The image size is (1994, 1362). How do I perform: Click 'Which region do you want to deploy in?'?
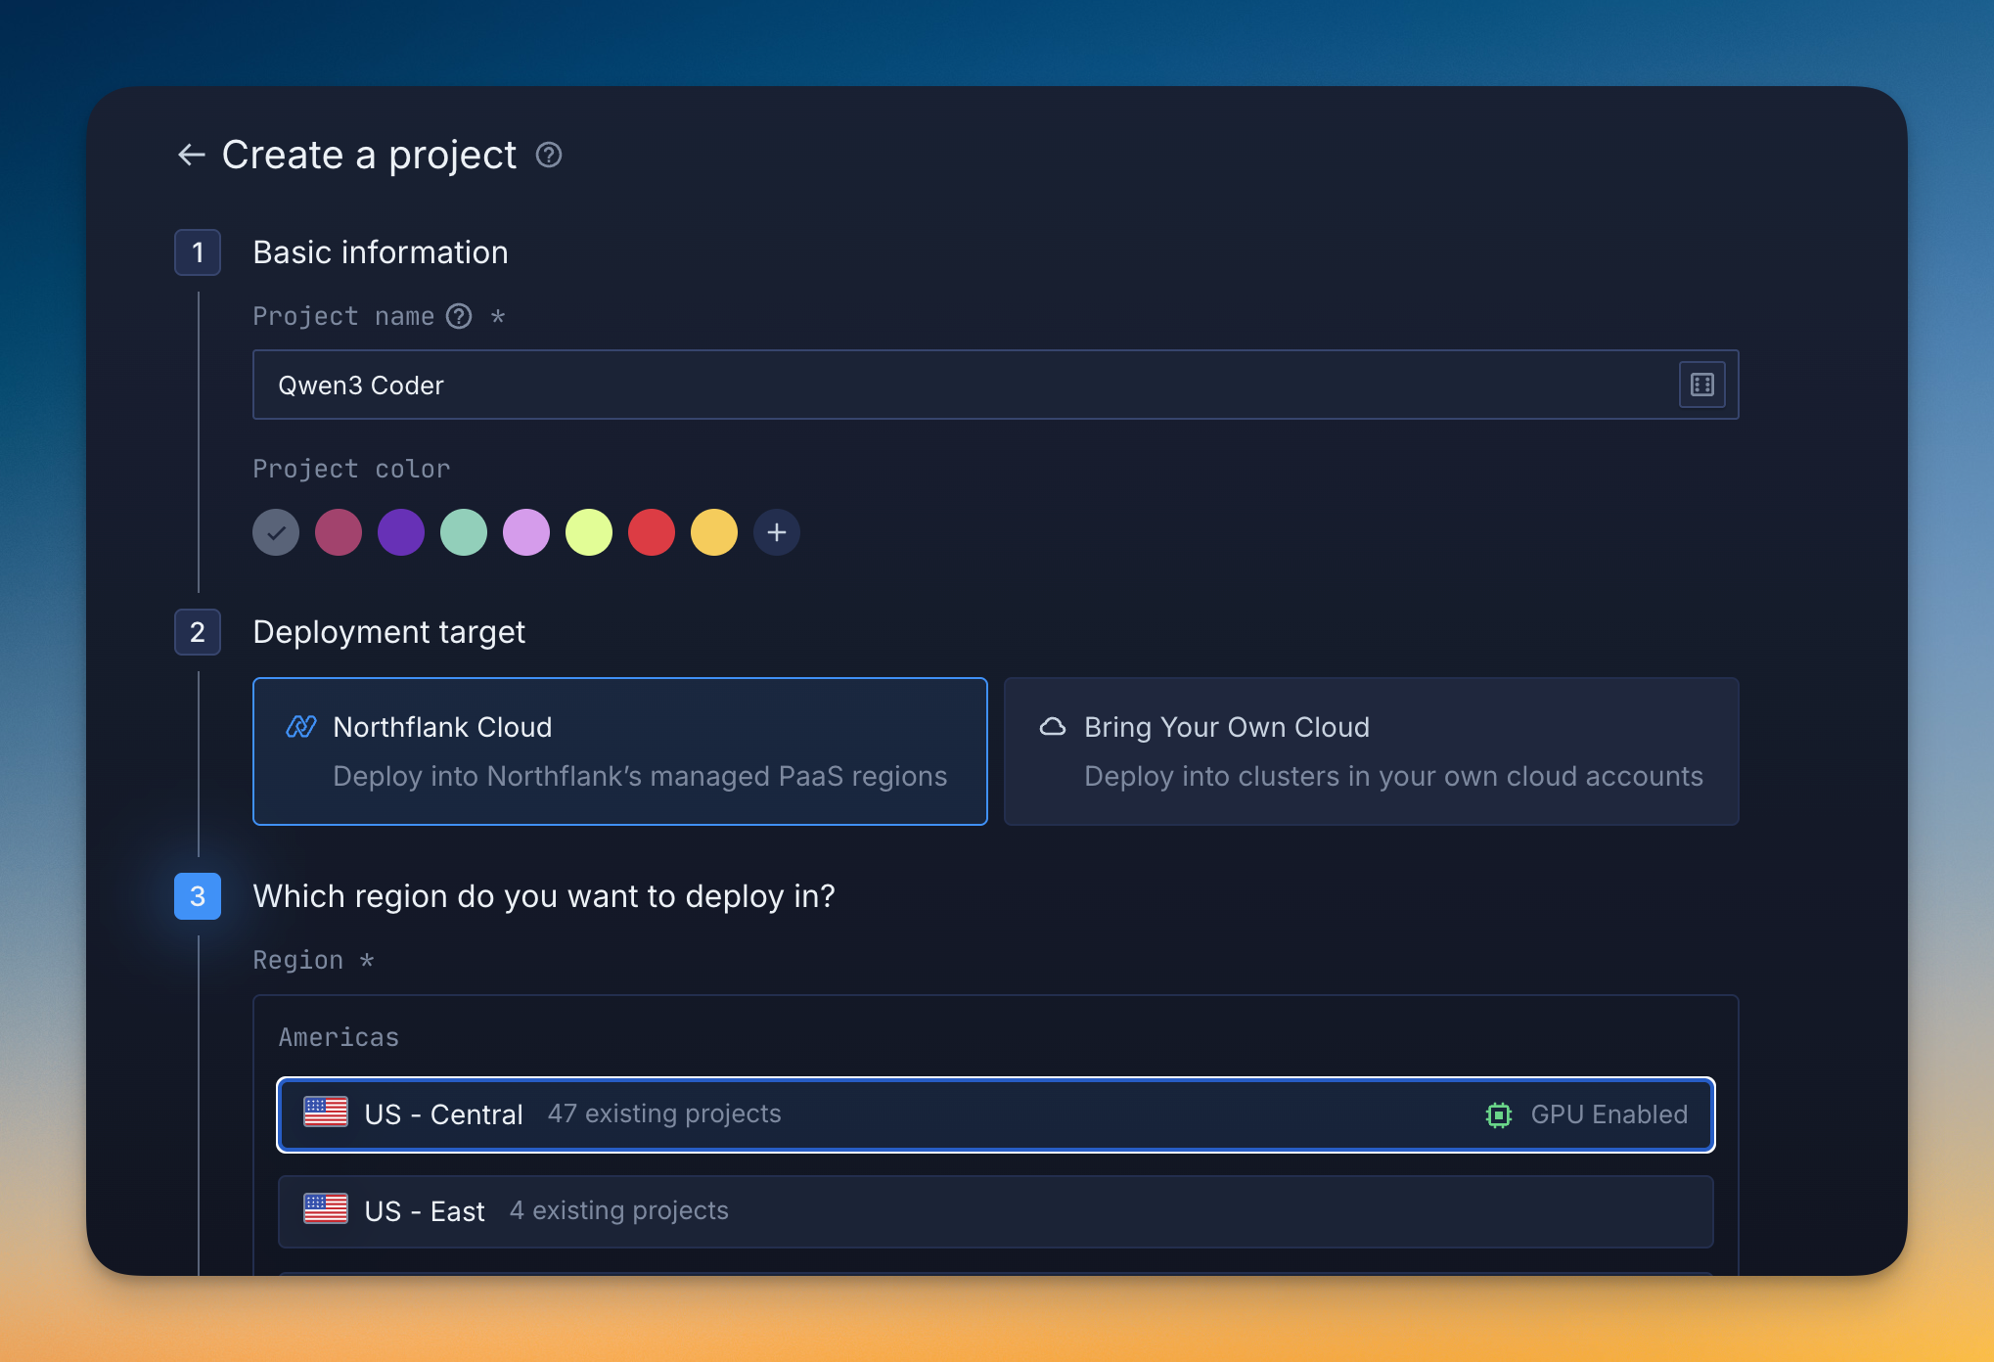tap(544, 896)
